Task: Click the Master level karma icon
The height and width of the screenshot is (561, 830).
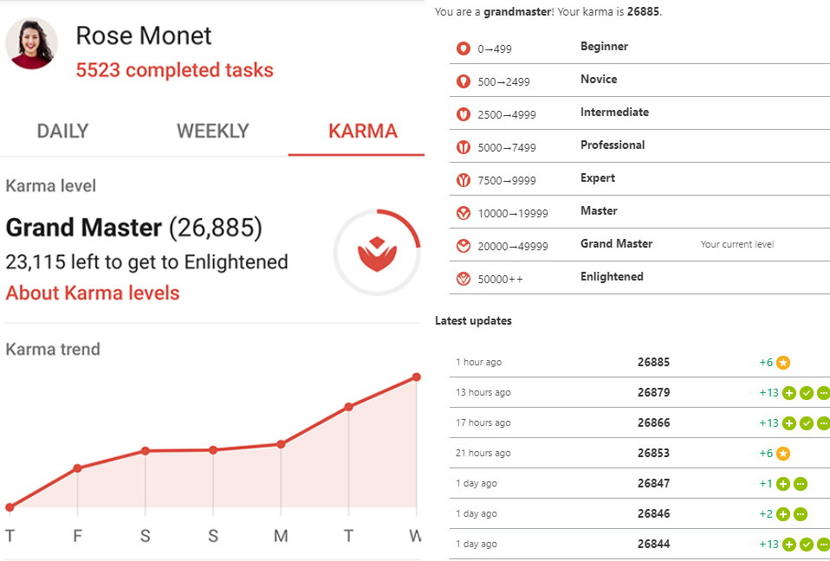Action: coord(464,213)
